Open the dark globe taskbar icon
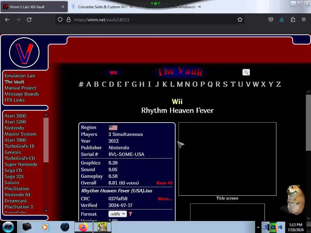This screenshot has height=233, width=311. (65, 227)
